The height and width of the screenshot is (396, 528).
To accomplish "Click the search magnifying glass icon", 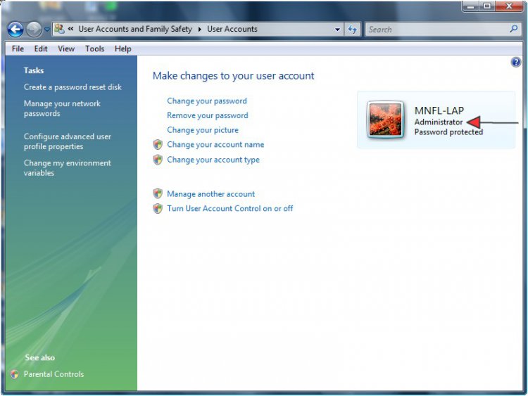I will [513, 30].
